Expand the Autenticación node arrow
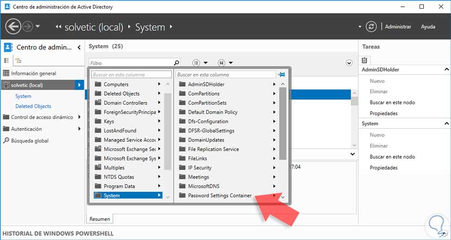This screenshot has width=451, height=240. pos(79,129)
